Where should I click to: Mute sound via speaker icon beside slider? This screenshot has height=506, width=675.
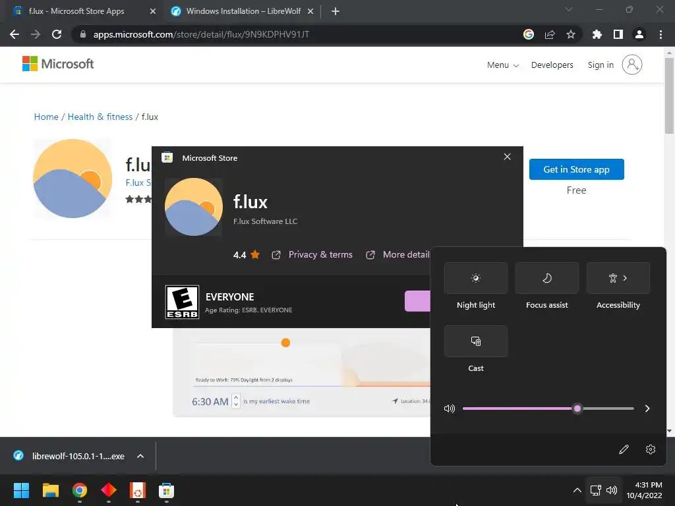(x=449, y=408)
